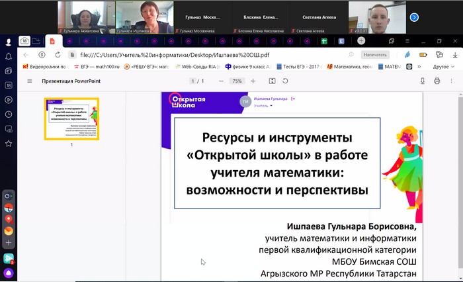Go back with the back arrow
The height and width of the screenshot is (282, 463).
26,55
